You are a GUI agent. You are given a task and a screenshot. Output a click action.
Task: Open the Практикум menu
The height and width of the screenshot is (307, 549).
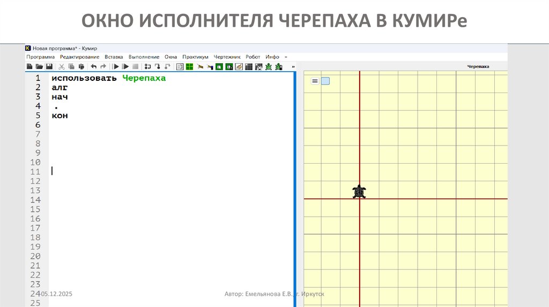coord(195,57)
